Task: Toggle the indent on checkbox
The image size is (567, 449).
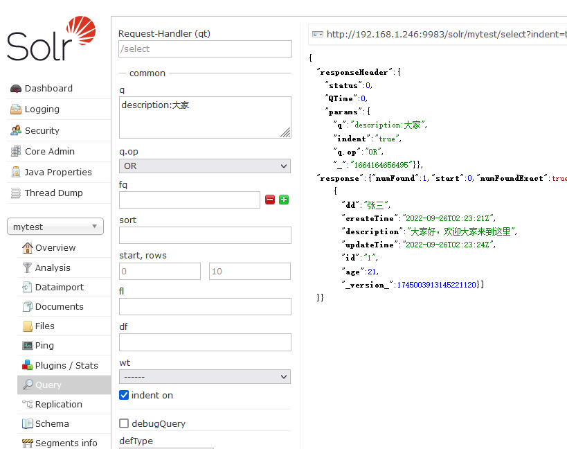Action: point(124,395)
